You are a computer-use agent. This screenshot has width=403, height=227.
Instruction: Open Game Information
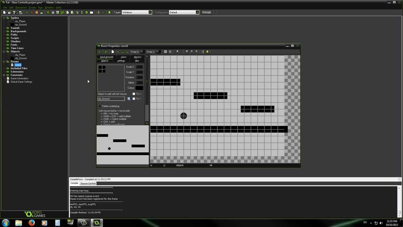[x=20, y=79]
